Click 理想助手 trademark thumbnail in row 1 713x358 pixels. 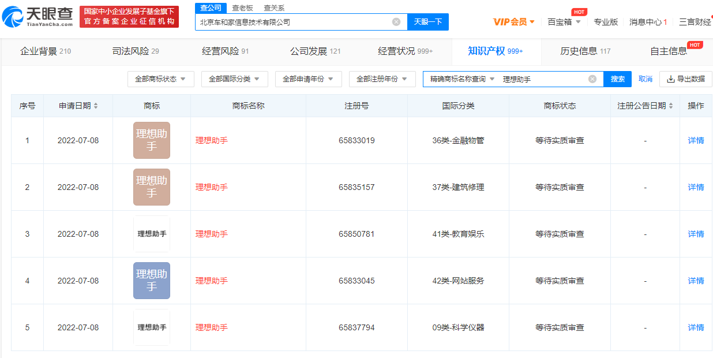tap(152, 140)
